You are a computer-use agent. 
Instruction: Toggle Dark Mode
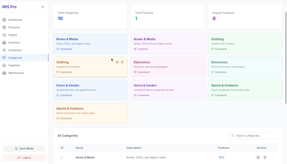[24, 148]
